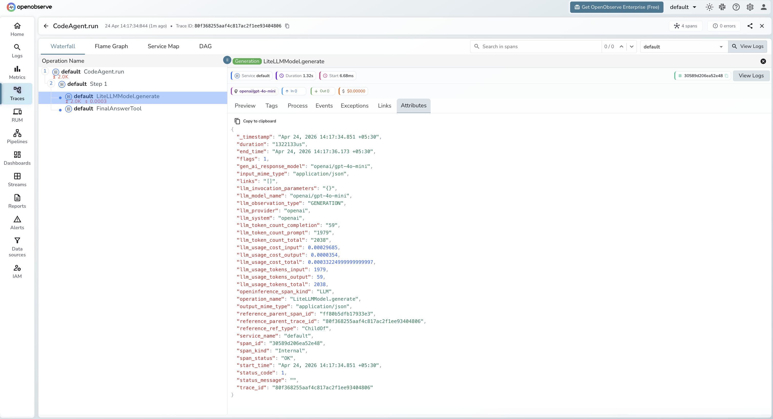Open the Exceptions tab for the span
The height and width of the screenshot is (419, 773).
coord(354,106)
